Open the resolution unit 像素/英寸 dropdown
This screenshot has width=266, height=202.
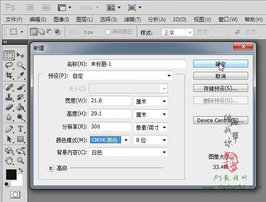151,127
